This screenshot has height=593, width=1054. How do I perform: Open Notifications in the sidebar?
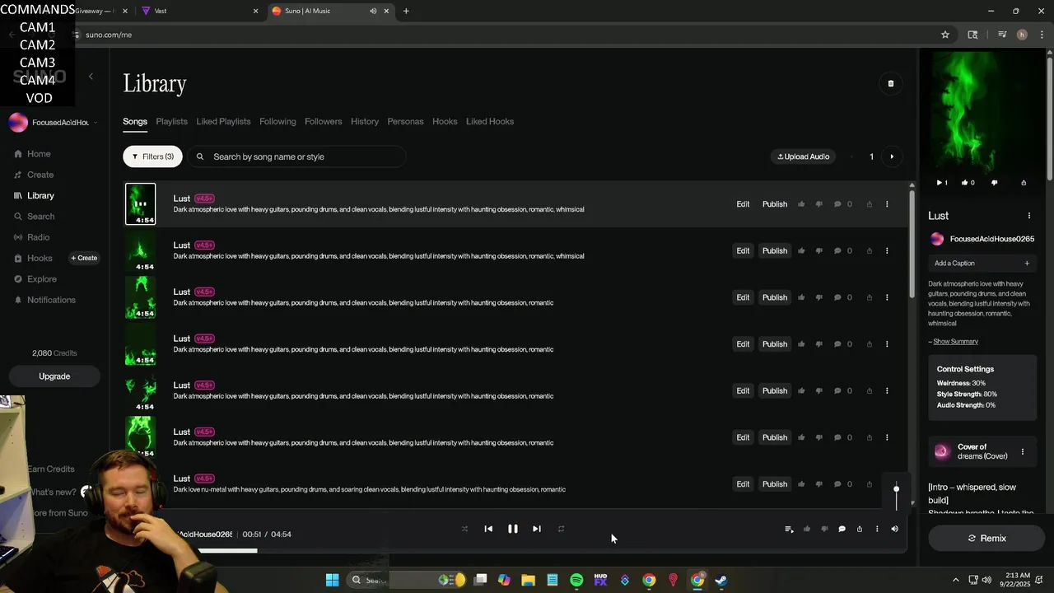click(44, 300)
